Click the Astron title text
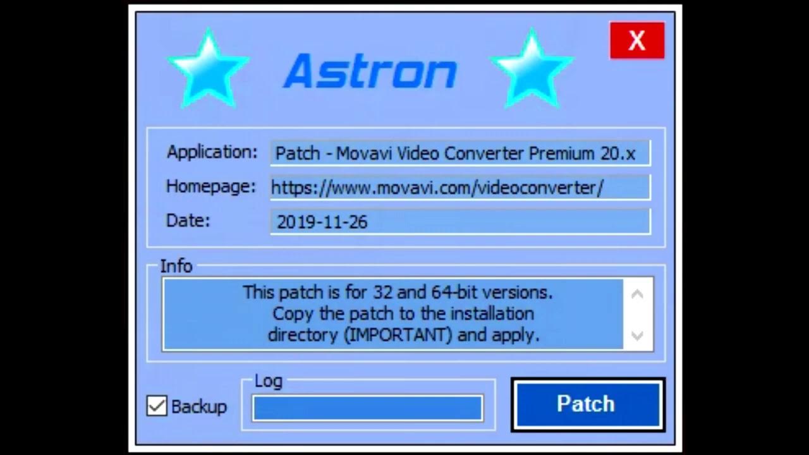This screenshot has height=455, width=809. (x=370, y=70)
